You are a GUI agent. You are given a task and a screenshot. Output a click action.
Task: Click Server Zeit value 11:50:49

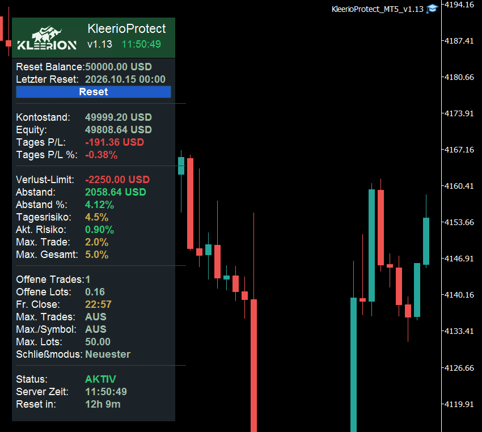[105, 392]
